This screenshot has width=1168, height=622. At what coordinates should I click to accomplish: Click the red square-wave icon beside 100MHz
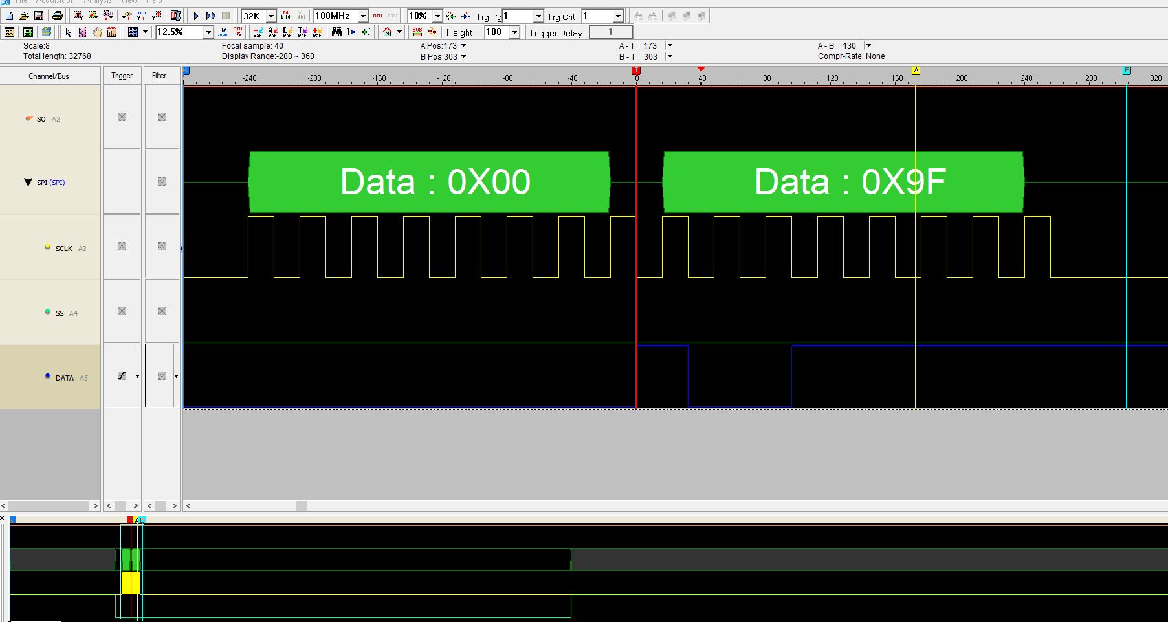click(377, 16)
